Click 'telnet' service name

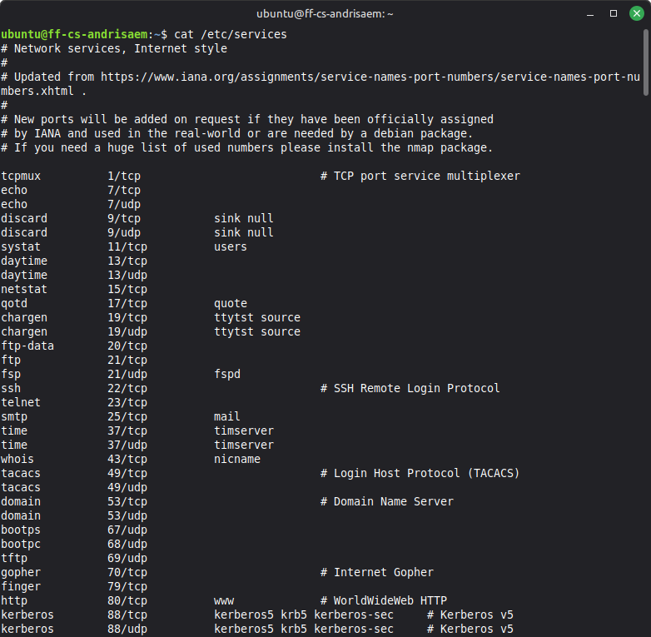click(x=21, y=402)
